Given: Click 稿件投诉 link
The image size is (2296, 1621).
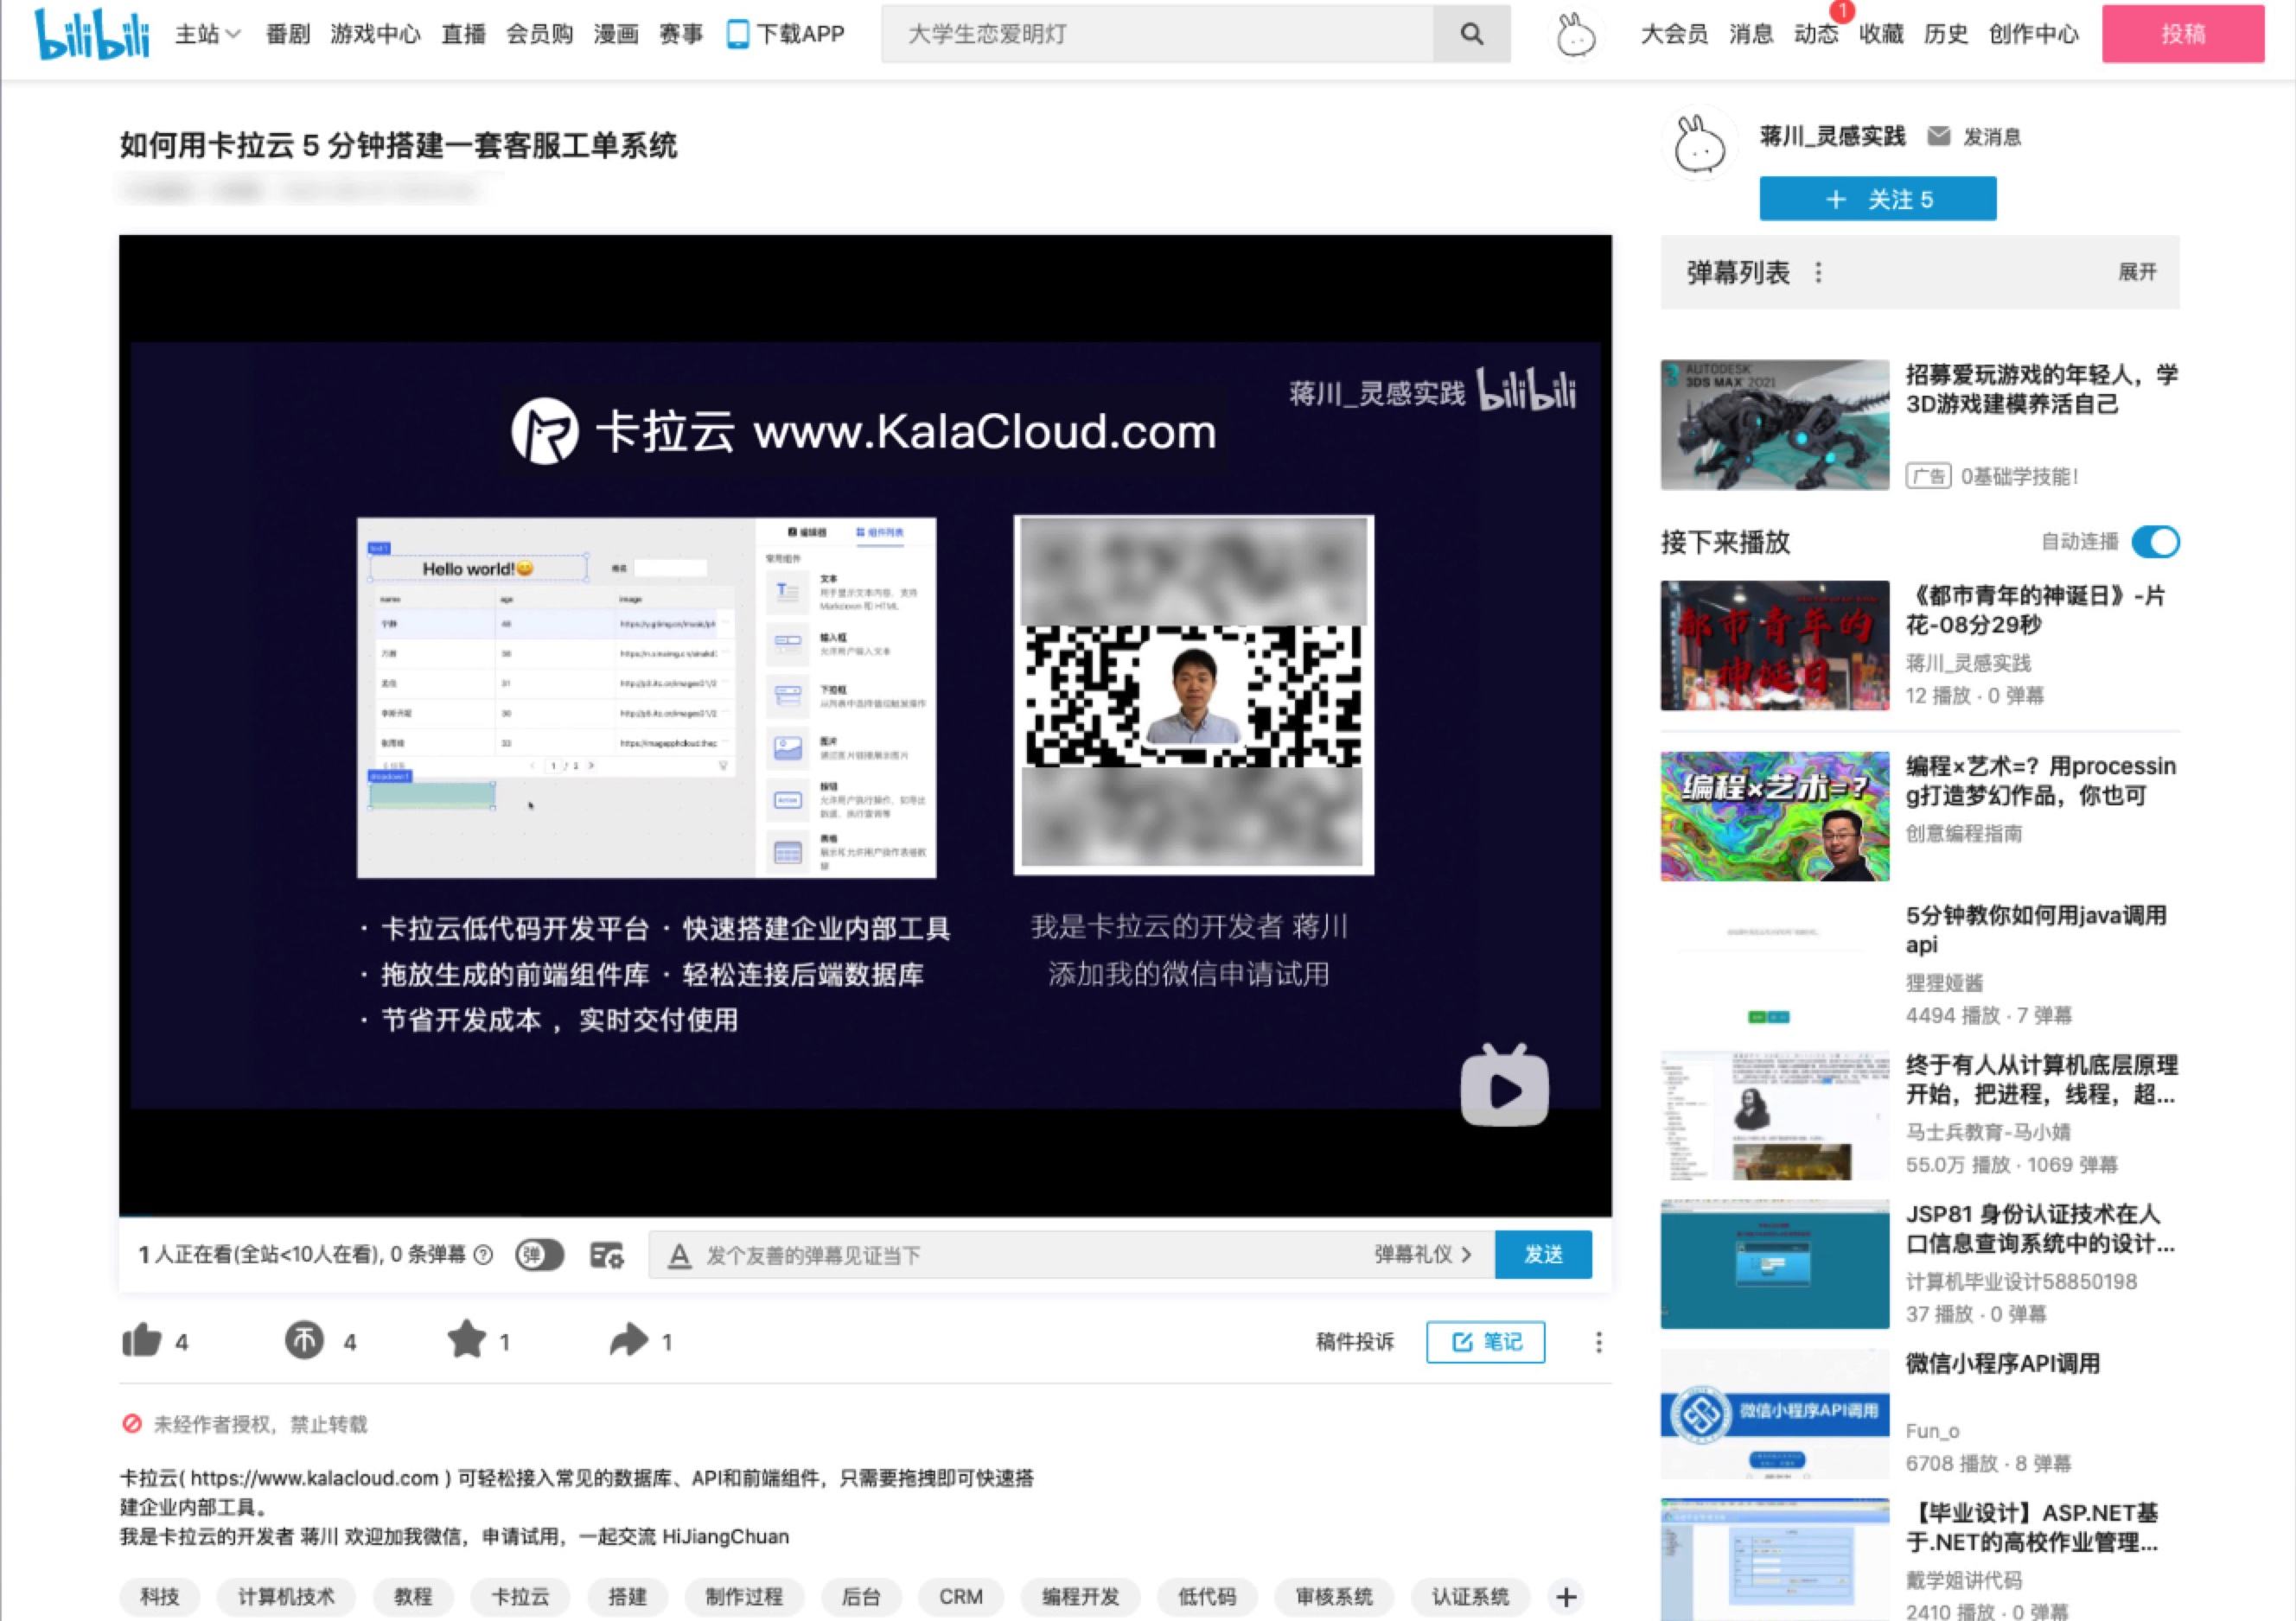Looking at the screenshot, I should tap(1355, 1342).
